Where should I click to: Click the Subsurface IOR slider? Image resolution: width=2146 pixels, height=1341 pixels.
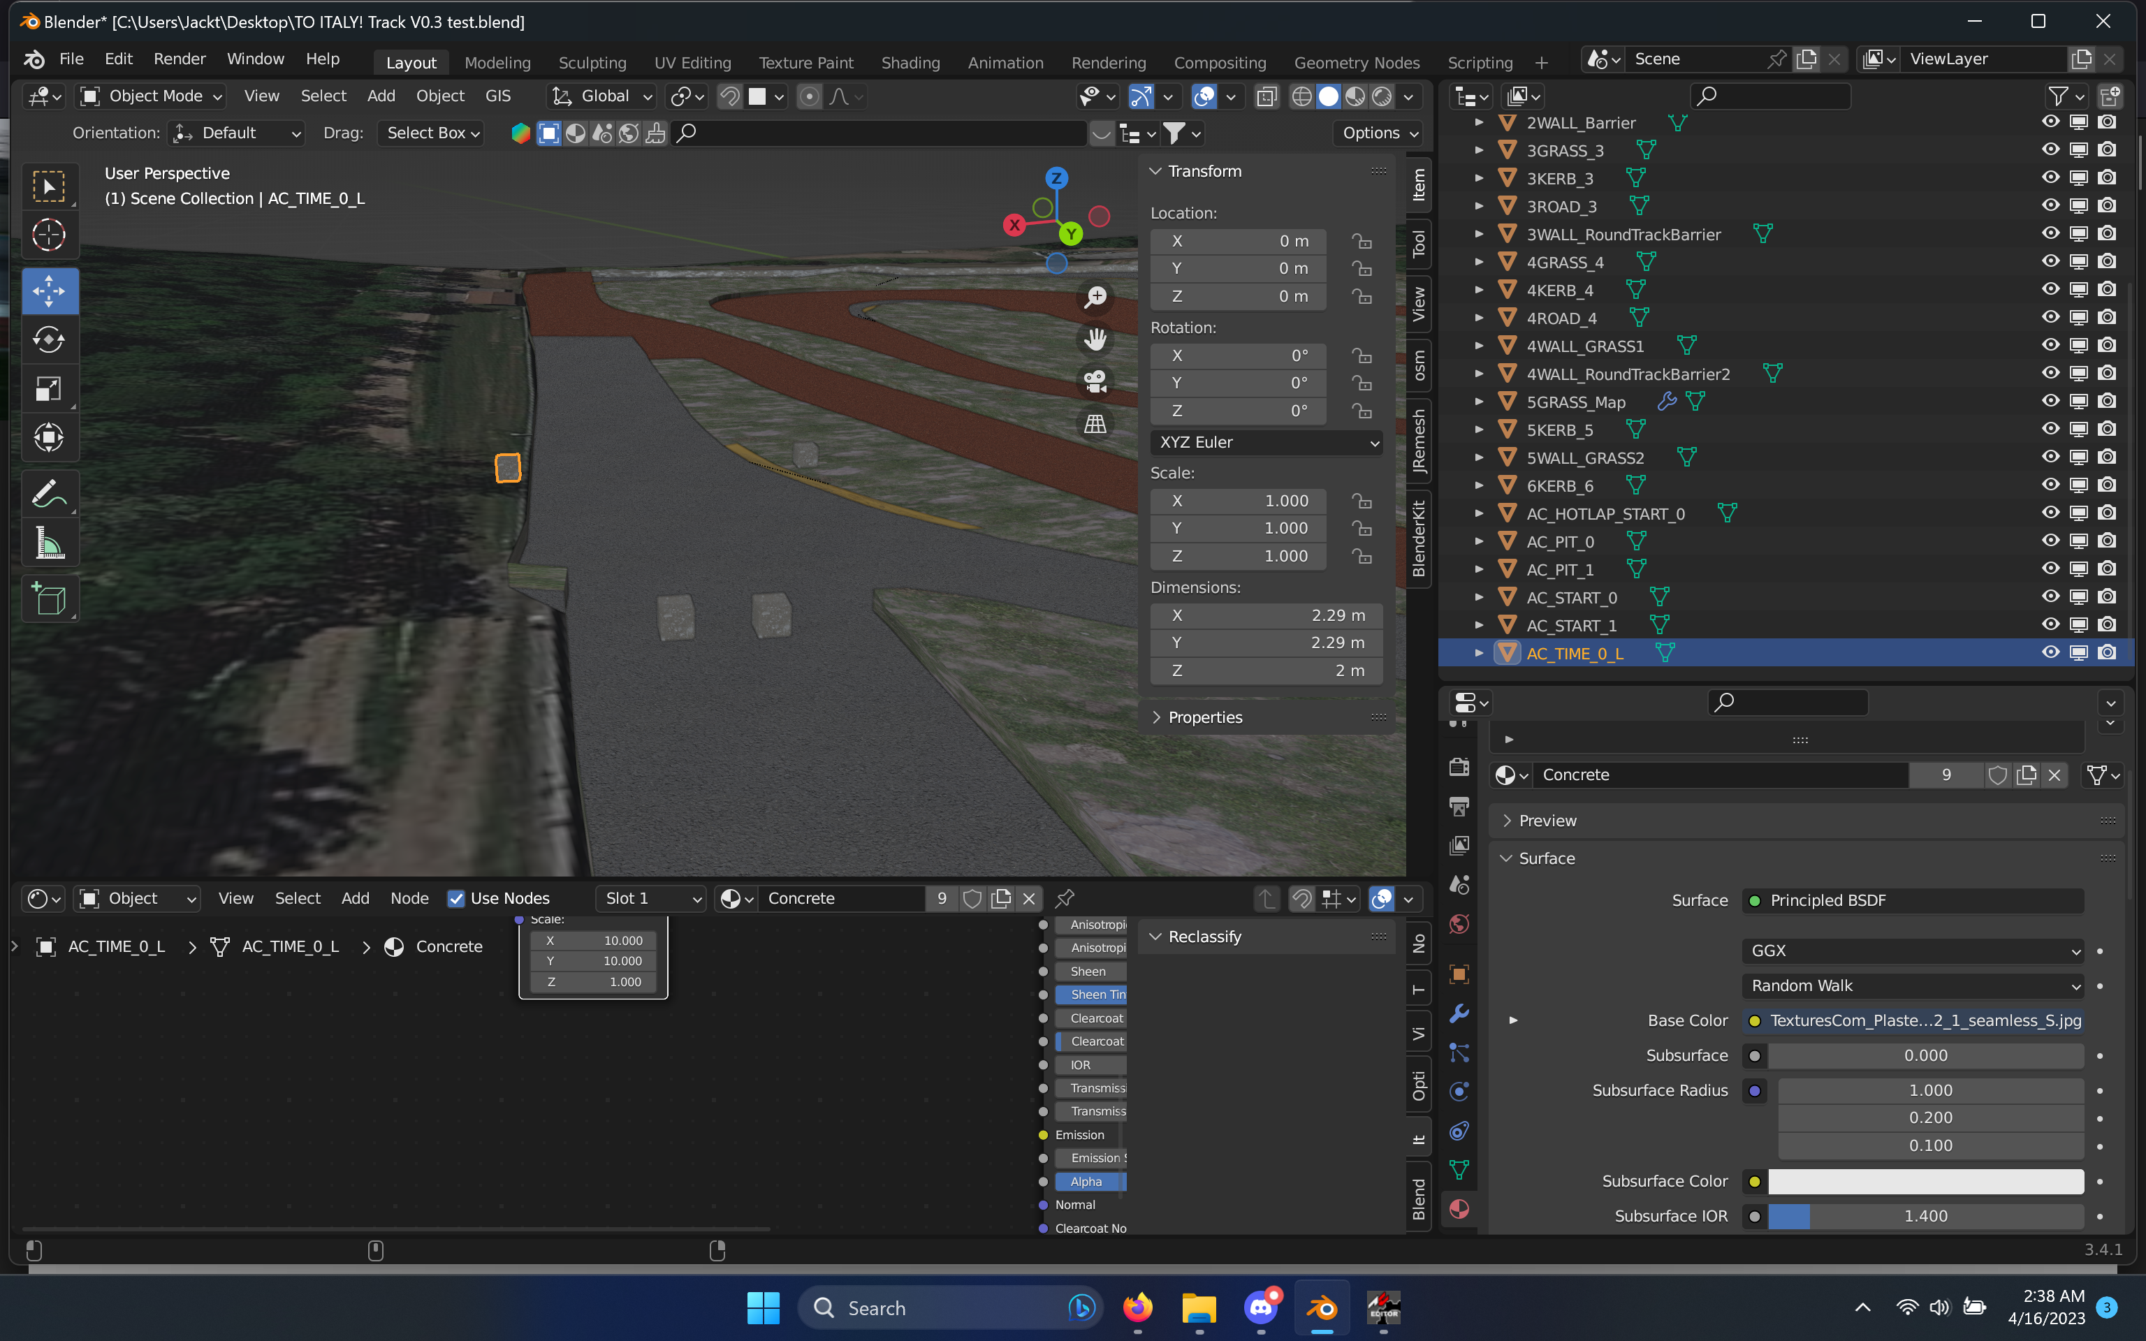point(1925,1216)
